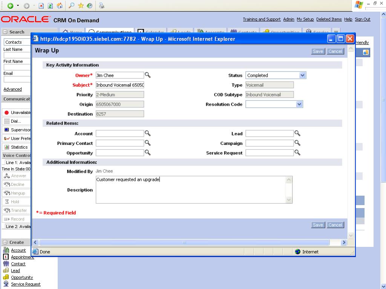
Task: Open the Advanced search link
Action: pos(12,89)
